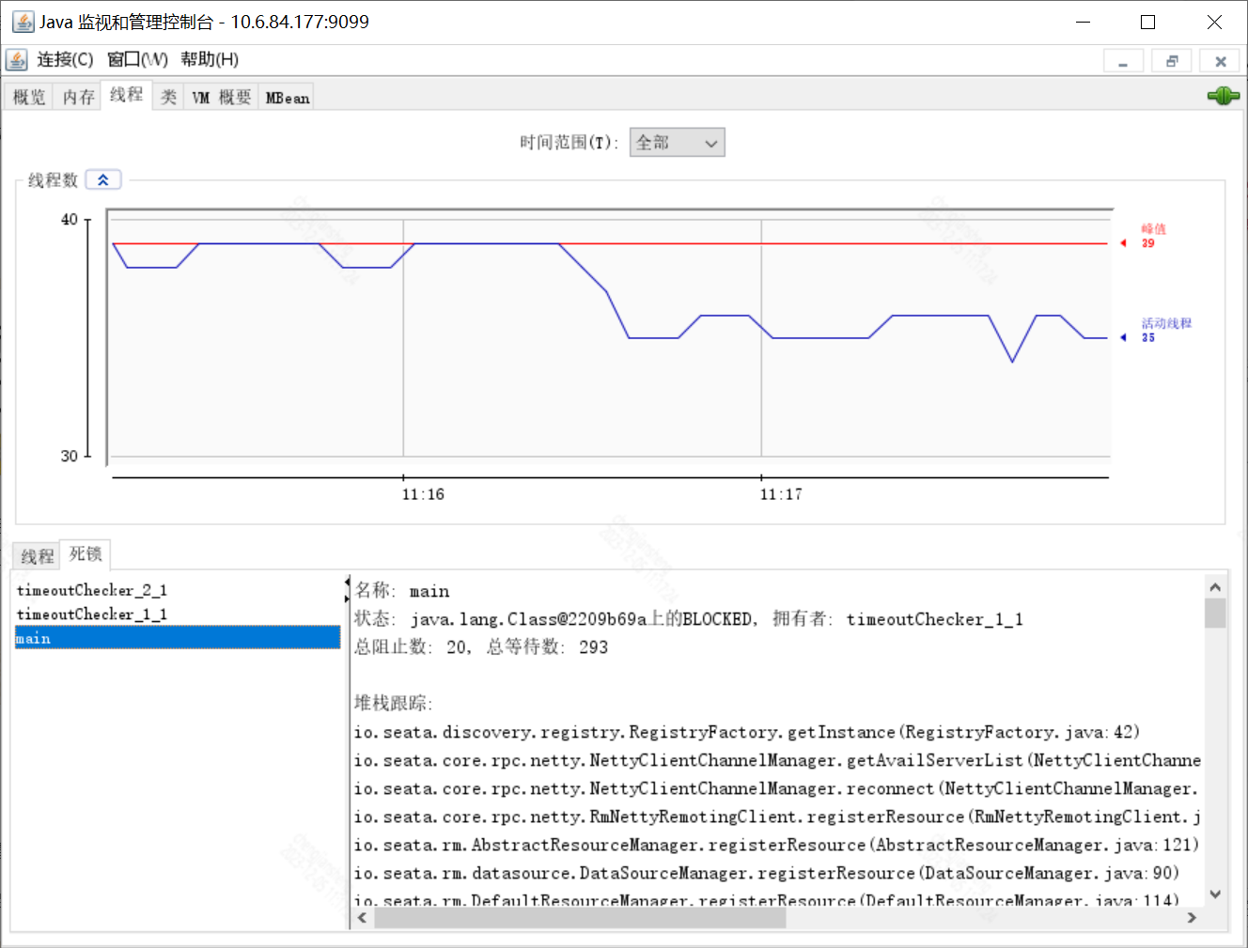Image resolution: width=1248 pixels, height=948 pixels.
Task: Switch to the 类 tab
Action: (x=168, y=97)
